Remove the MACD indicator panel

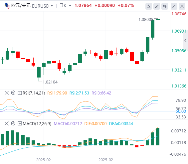7,123
